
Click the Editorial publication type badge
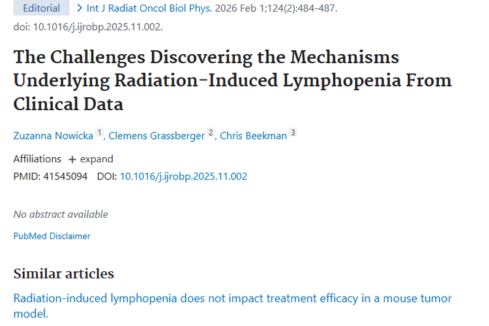(x=41, y=8)
